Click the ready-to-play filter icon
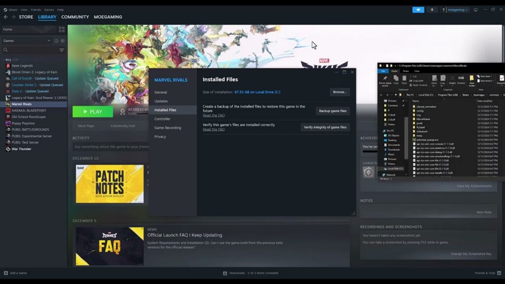Viewport: 505px width, 284px height. (63, 41)
